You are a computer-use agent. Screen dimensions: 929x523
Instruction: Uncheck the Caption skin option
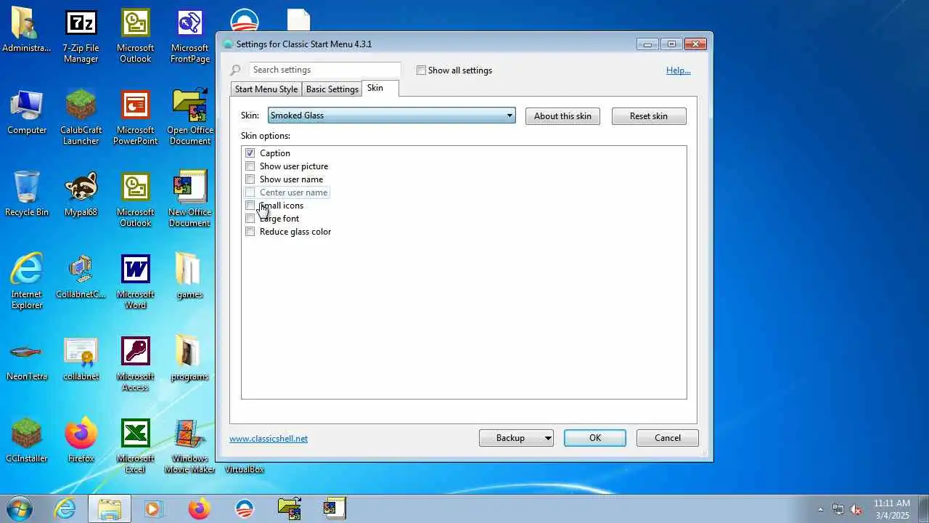pyautogui.click(x=250, y=153)
